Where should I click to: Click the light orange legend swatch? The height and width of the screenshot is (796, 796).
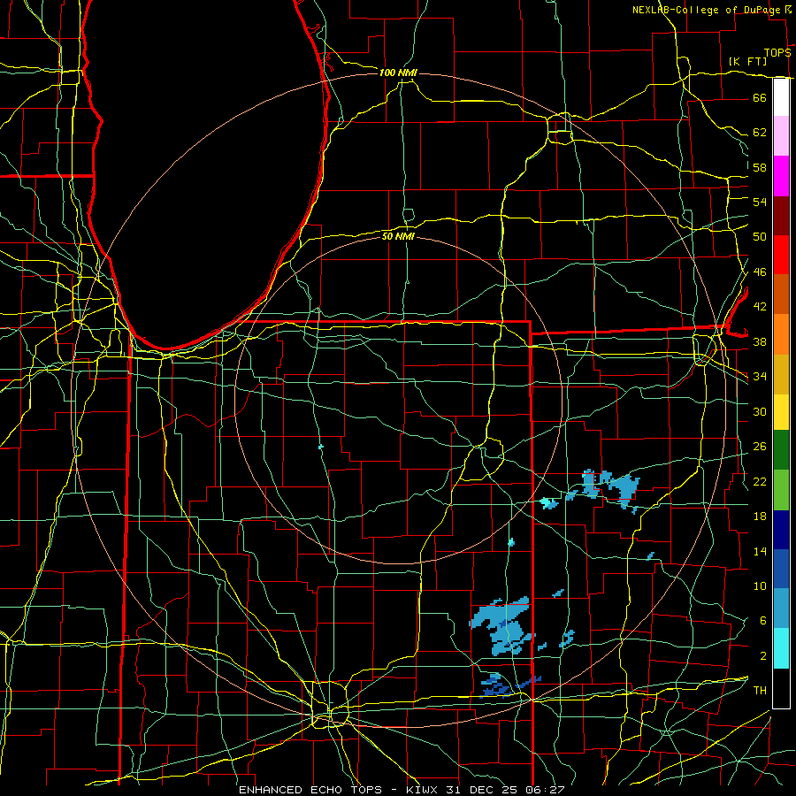(x=781, y=334)
